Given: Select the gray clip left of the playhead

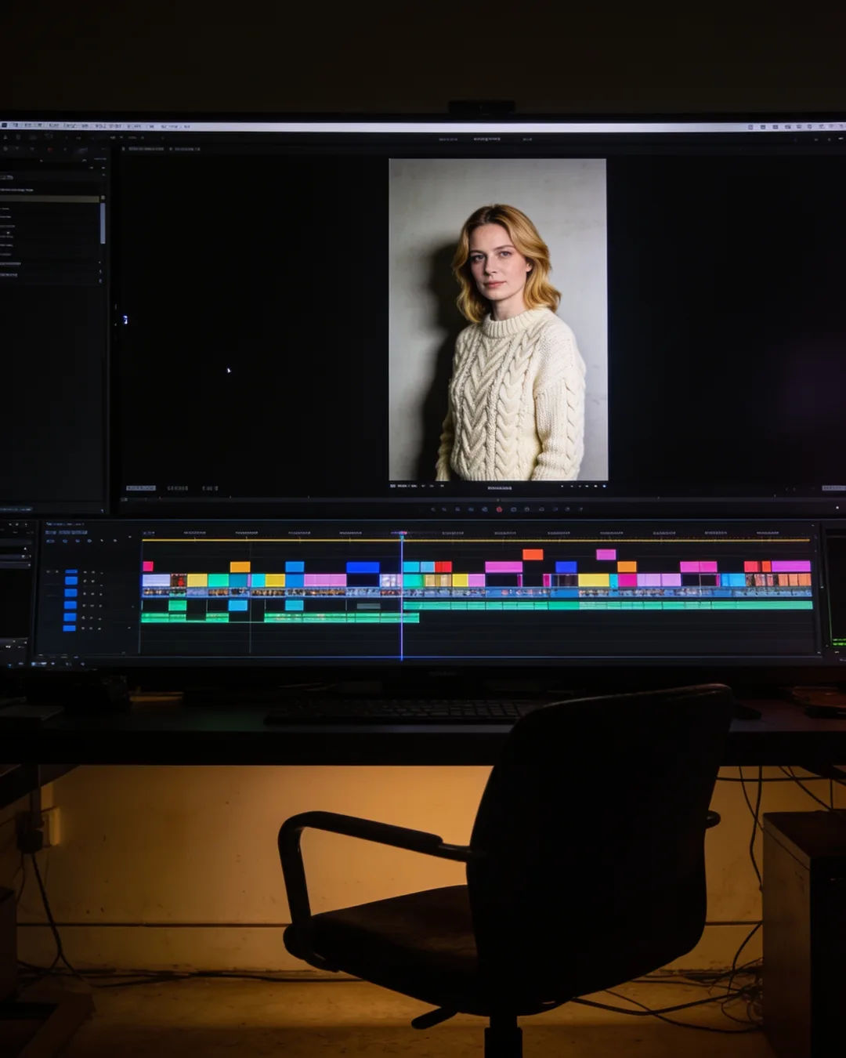Looking at the screenshot, I should point(368,606).
